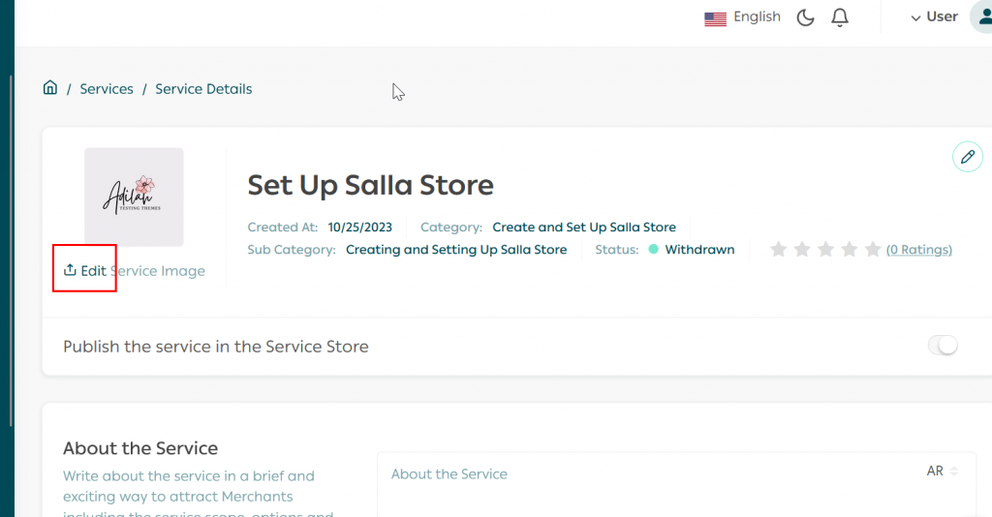The height and width of the screenshot is (517, 992).
Task: Click the user avatar icon
Action: point(980,16)
